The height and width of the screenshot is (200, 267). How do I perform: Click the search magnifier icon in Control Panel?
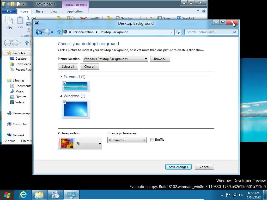tap(234, 32)
